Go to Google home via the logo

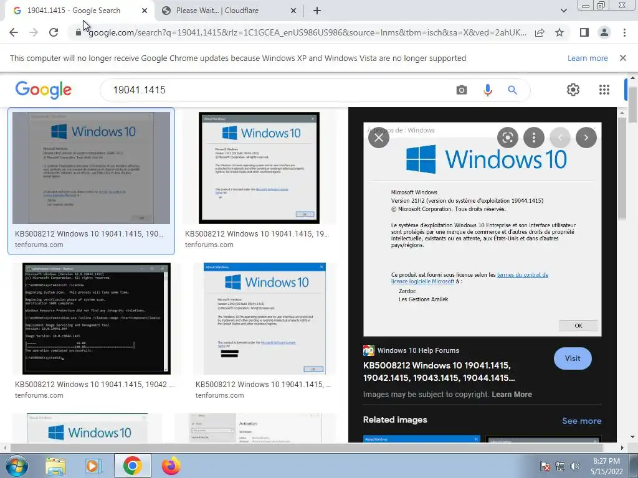[x=44, y=90]
